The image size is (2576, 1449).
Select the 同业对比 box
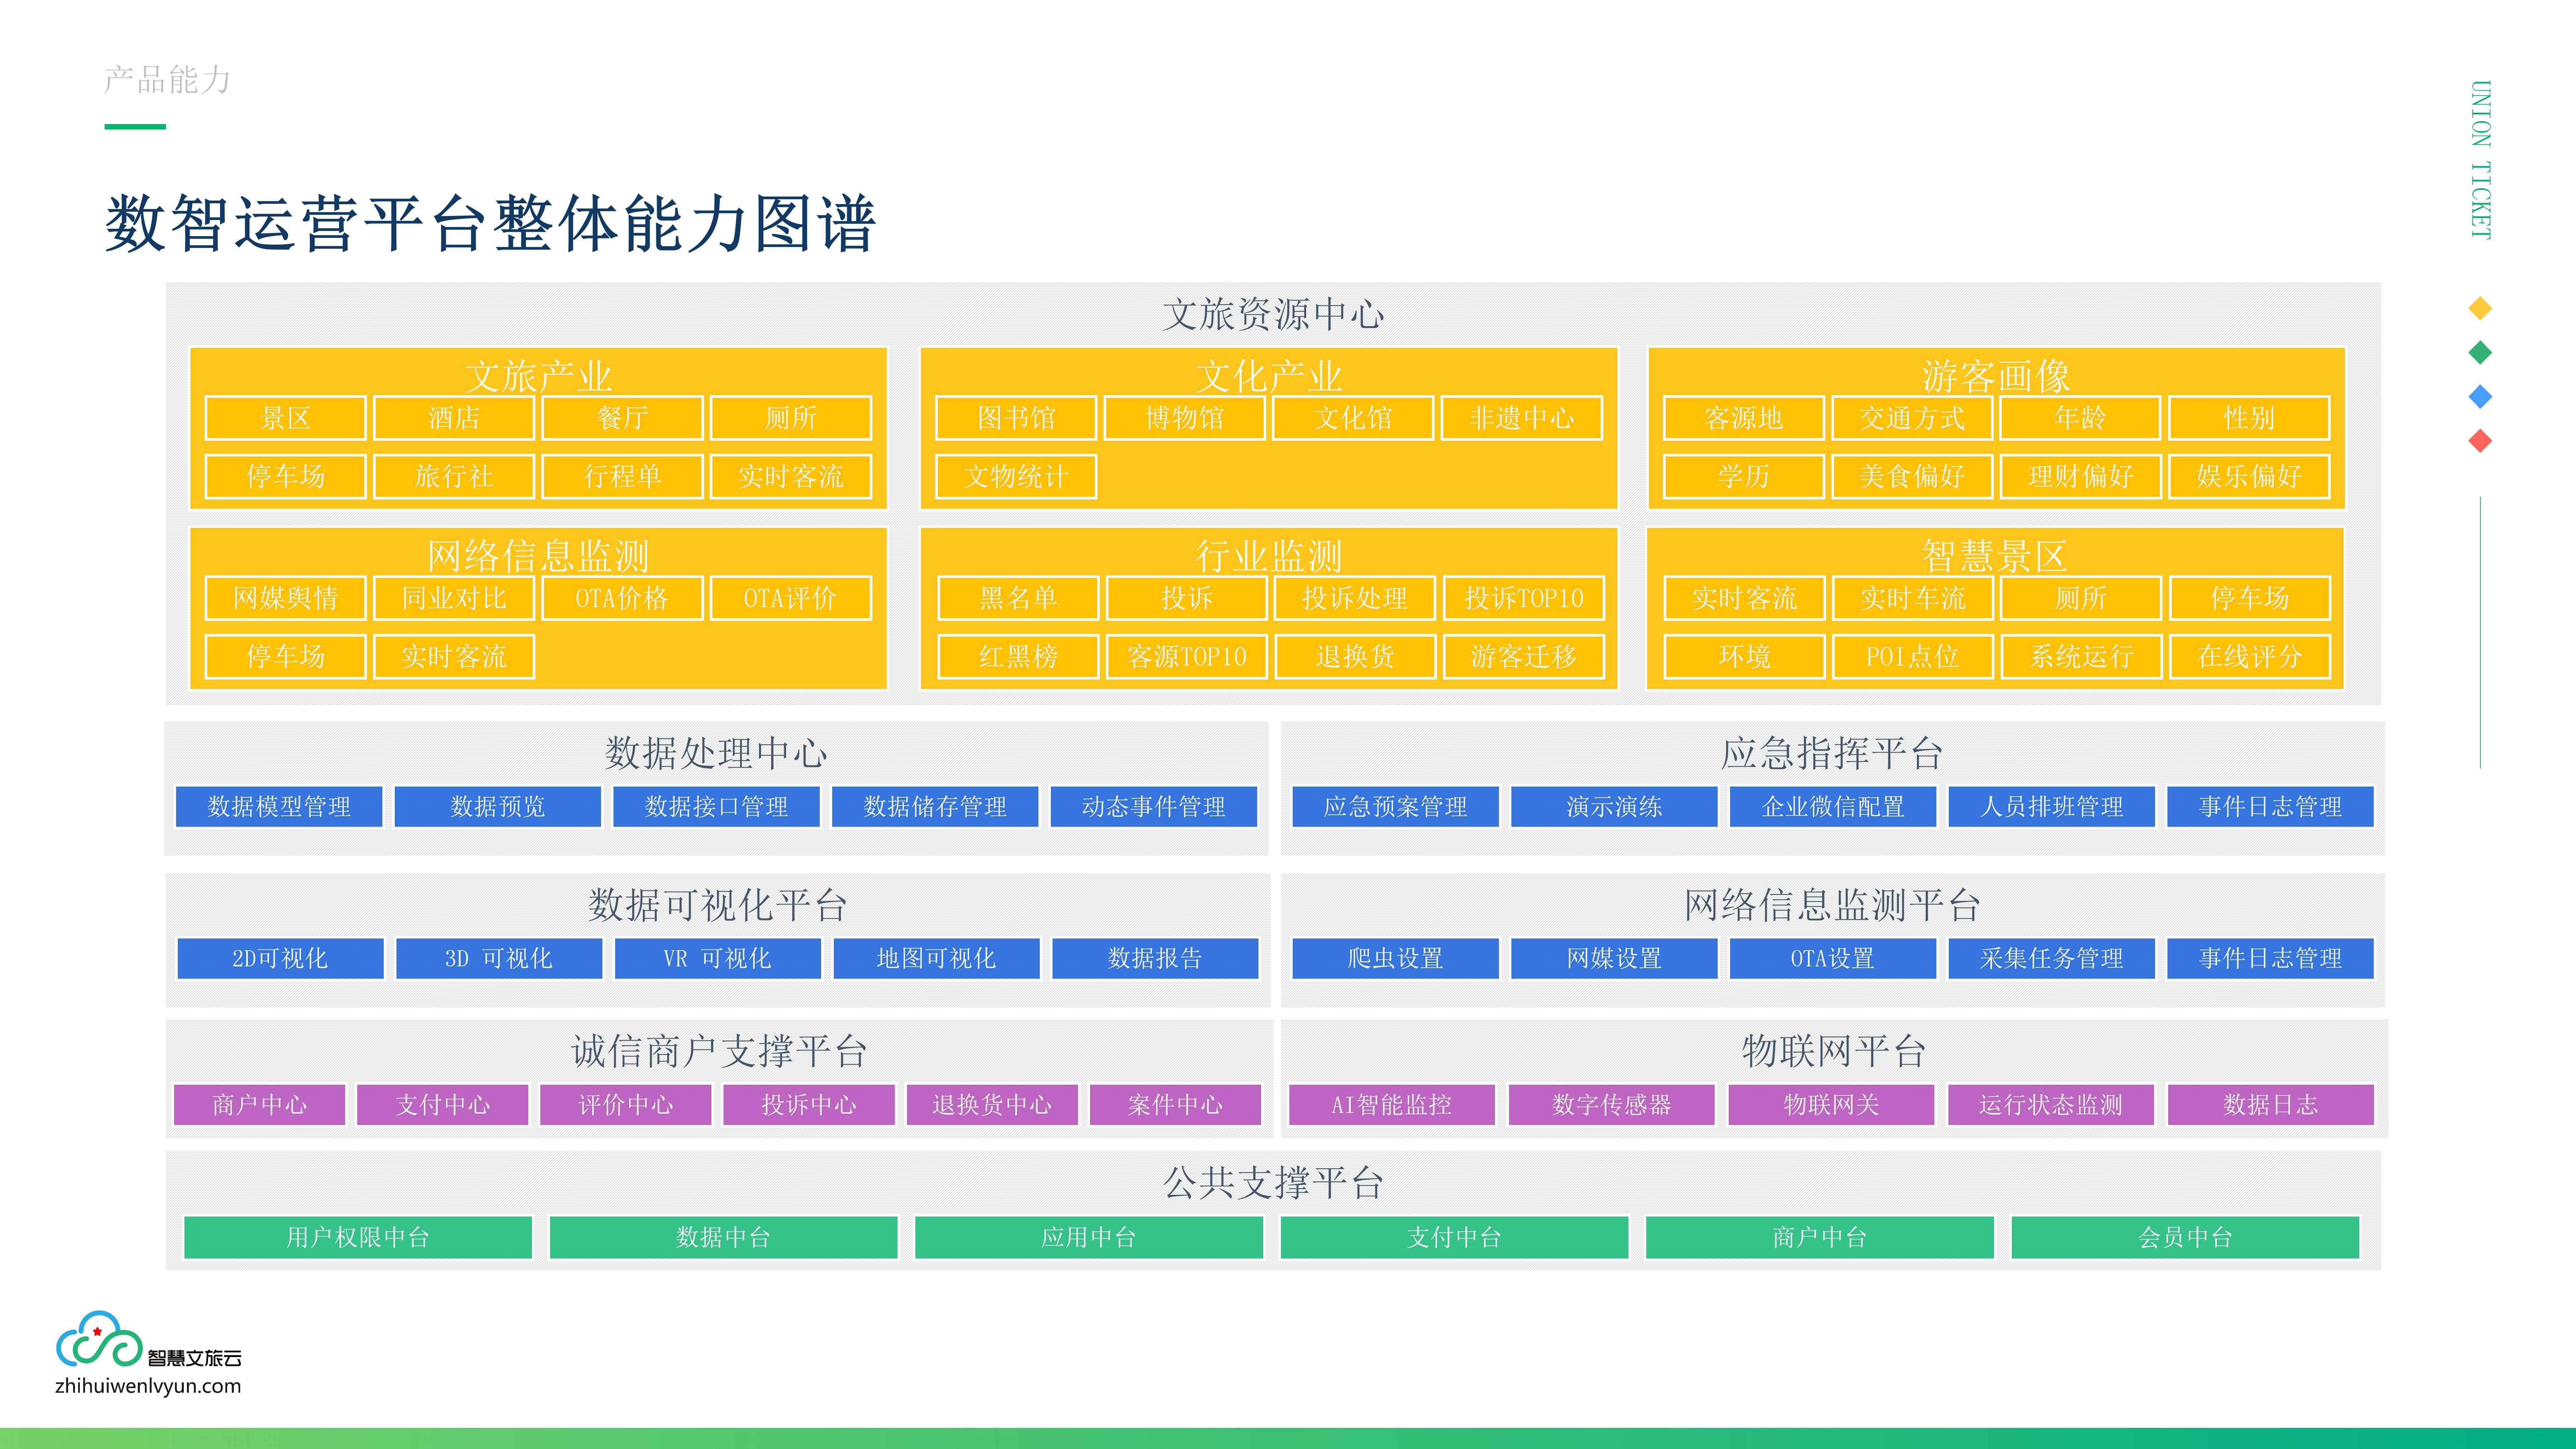coord(454,598)
